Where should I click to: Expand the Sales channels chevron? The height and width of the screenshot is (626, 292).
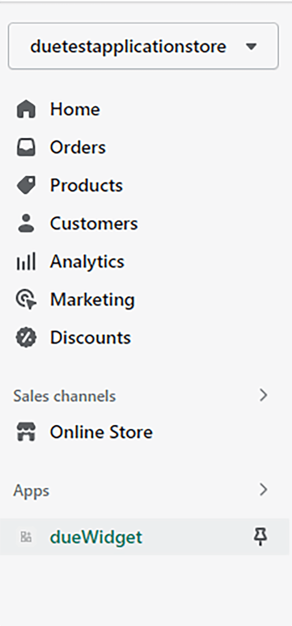(x=263, y=396)
